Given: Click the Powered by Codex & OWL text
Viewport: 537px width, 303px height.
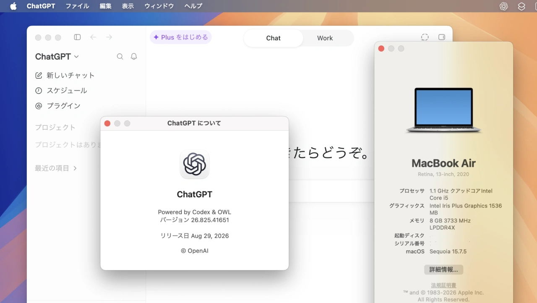Looking at the screenshot, I should pos(195,212).
